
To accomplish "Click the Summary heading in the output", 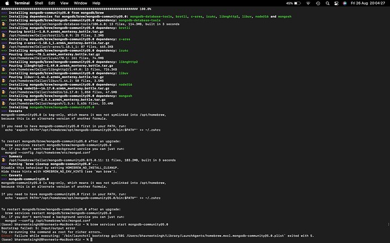I will 16,156.
